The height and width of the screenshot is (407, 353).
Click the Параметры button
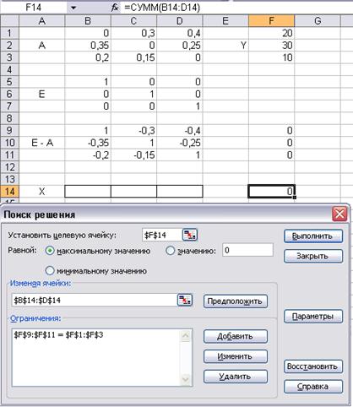coord(313,317)
